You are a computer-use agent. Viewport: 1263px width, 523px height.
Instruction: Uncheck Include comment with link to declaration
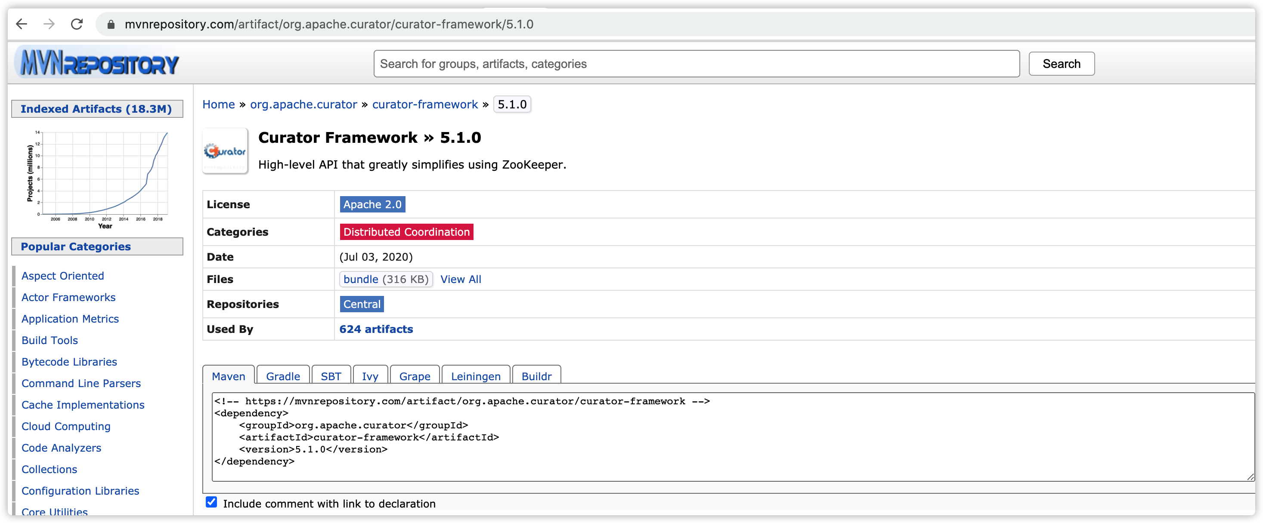[211, 502]
